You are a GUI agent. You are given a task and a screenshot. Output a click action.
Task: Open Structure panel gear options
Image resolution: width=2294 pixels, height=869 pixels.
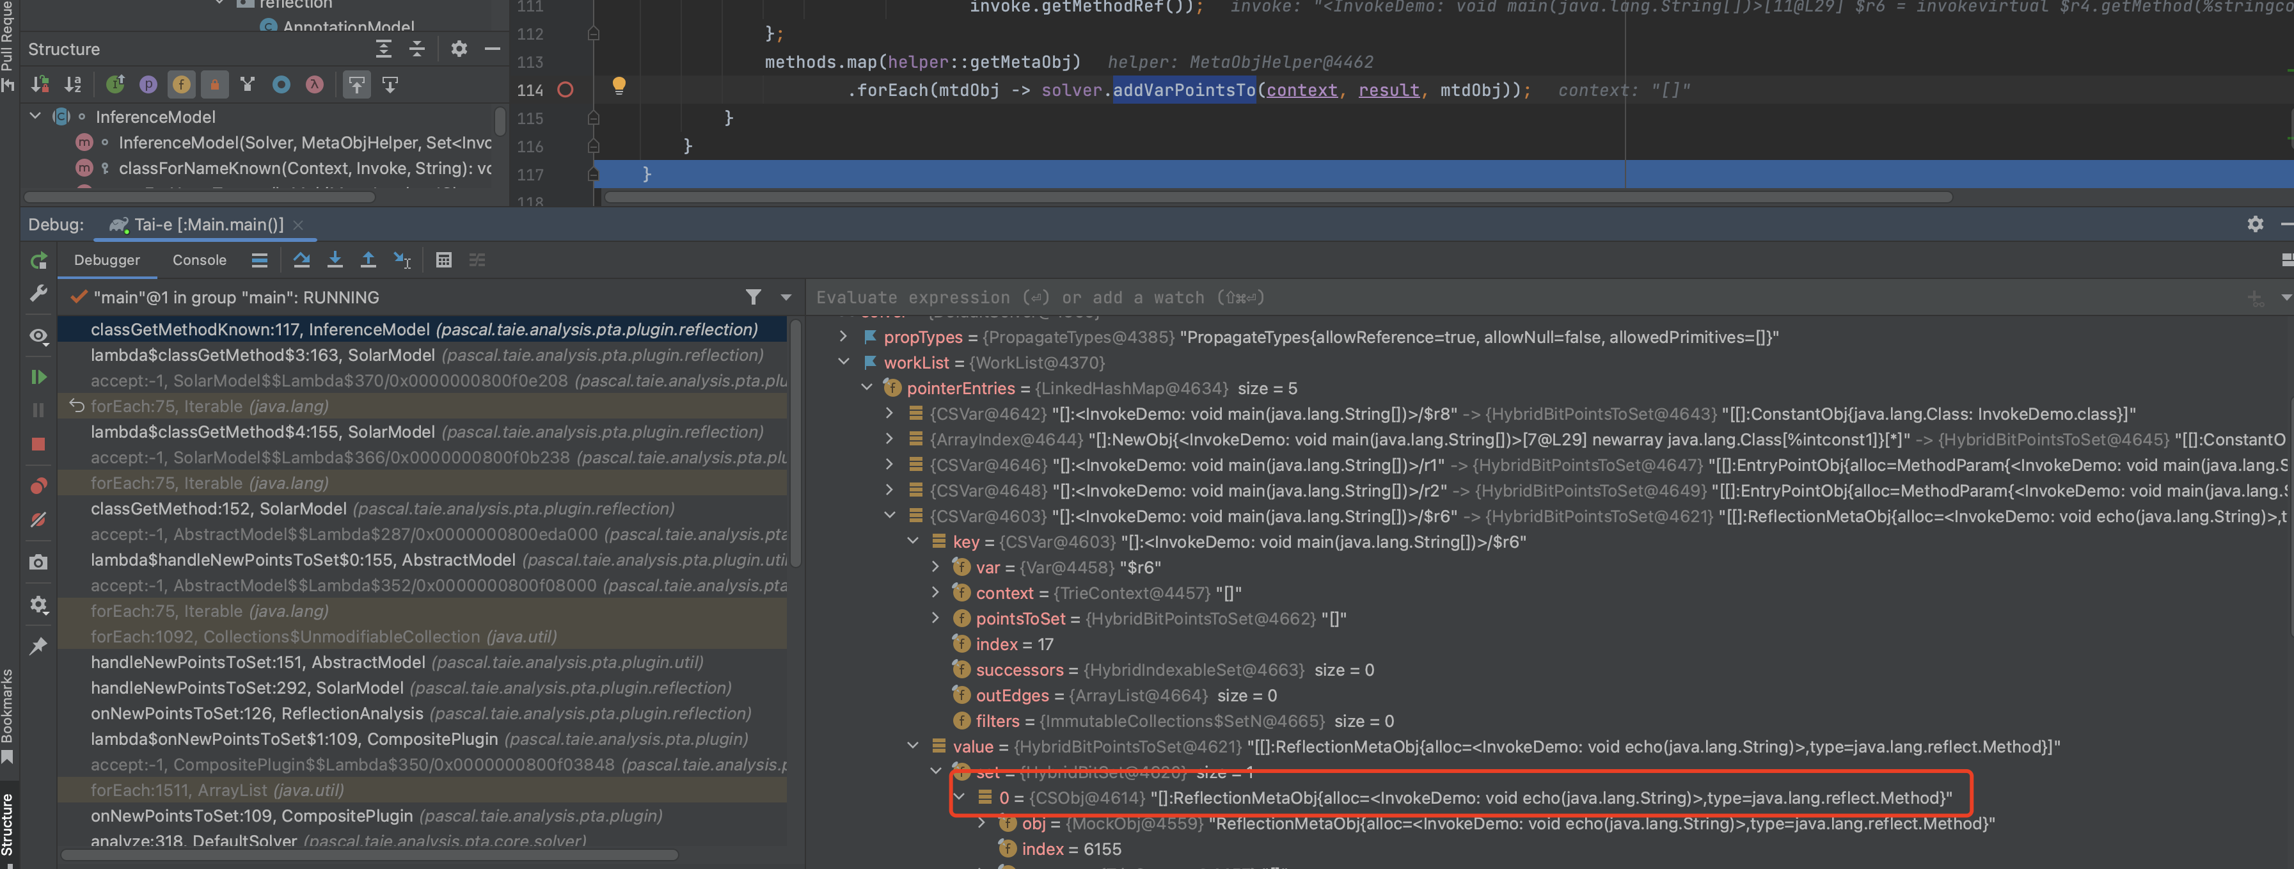point(459,49)
